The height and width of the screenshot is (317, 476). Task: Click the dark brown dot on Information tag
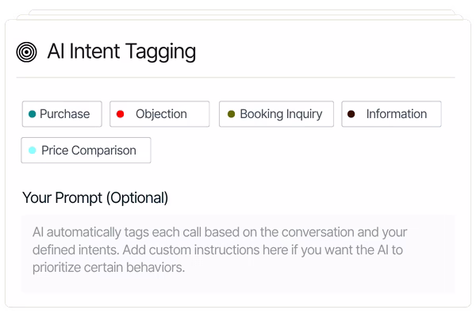pyautogui.click(x=351, y=114)
